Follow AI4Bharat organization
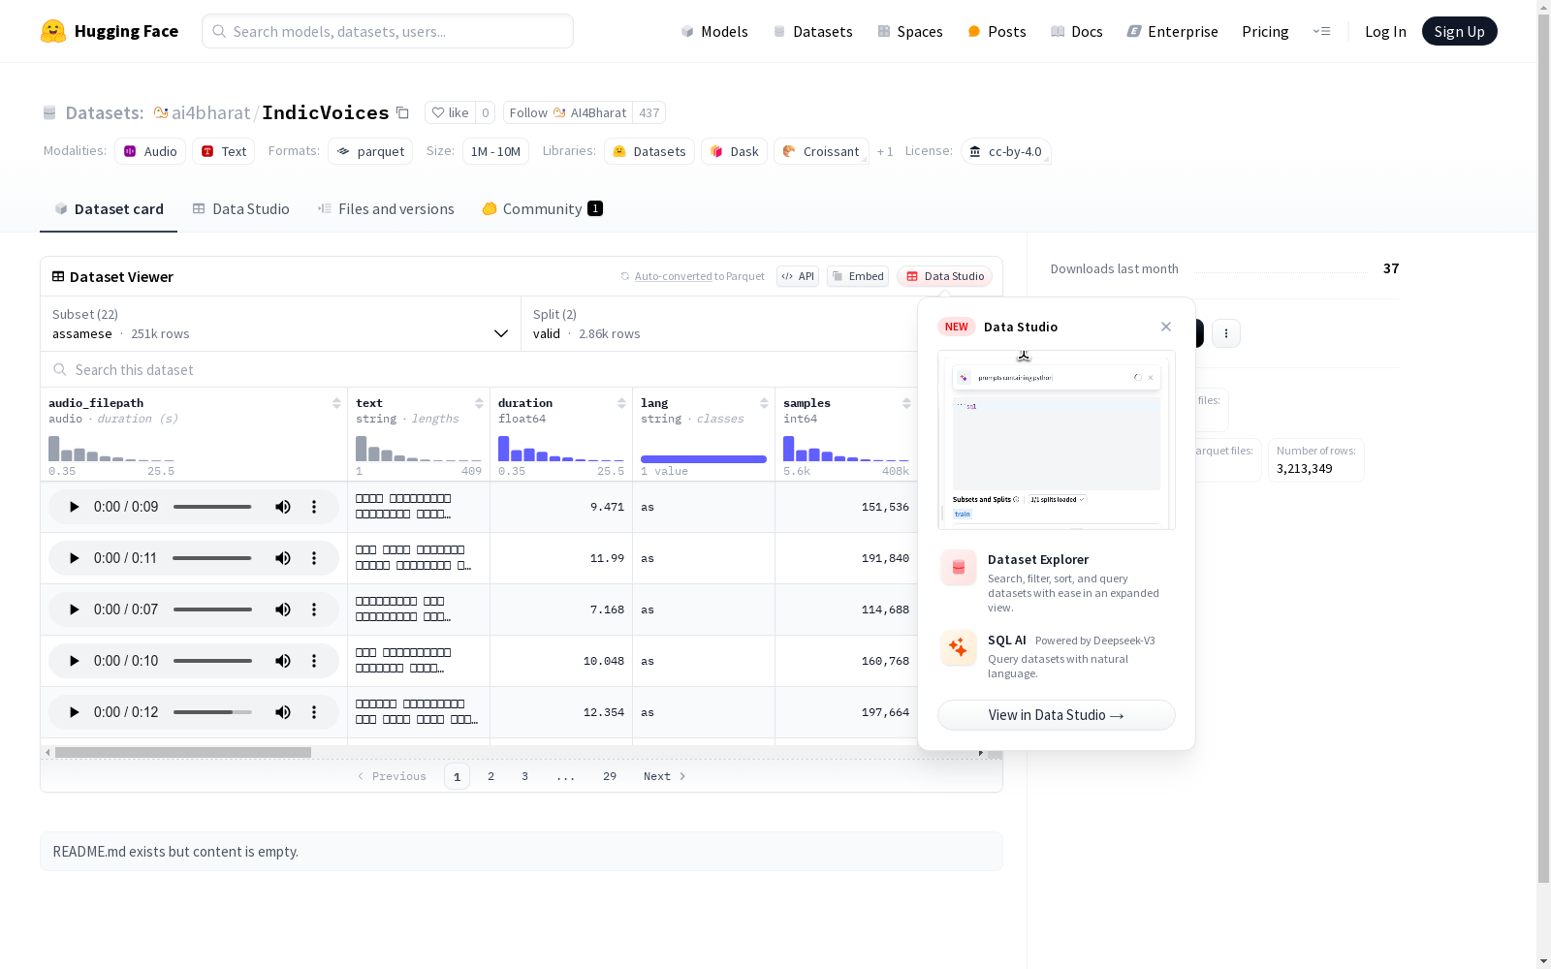1551x969 pixels. pos(568,112)
